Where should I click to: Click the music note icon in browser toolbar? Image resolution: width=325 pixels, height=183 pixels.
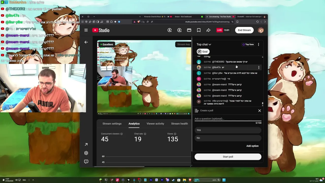point(102,22)
